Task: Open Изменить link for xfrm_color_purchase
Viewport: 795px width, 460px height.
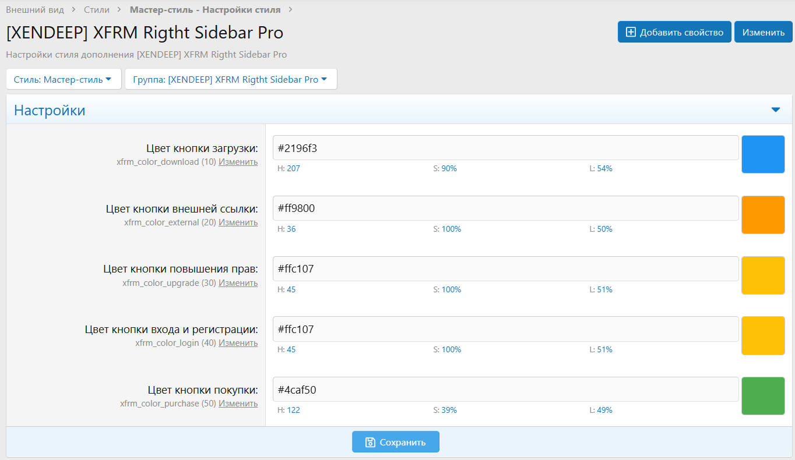Action: 238,403
